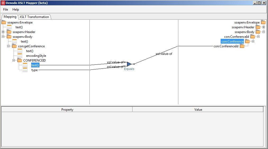This screenshot has height=149, width=268.
Task: Select the right soapenv:Header tree item
Action: [x=243, y=27]
